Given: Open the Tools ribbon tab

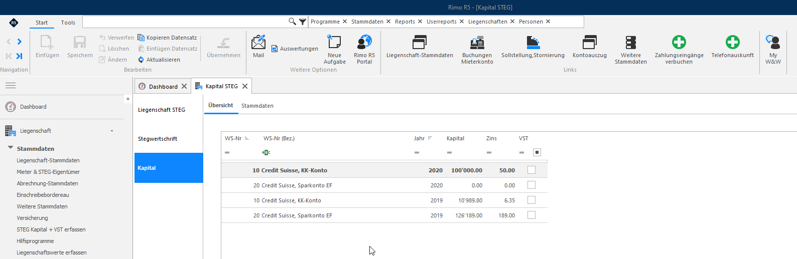Looking at the screenshot, I should click(x=68, y=23).
